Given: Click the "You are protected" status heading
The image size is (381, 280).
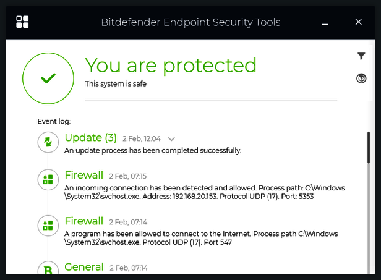Looking at the screenshot, I should (x=171, y=66).
